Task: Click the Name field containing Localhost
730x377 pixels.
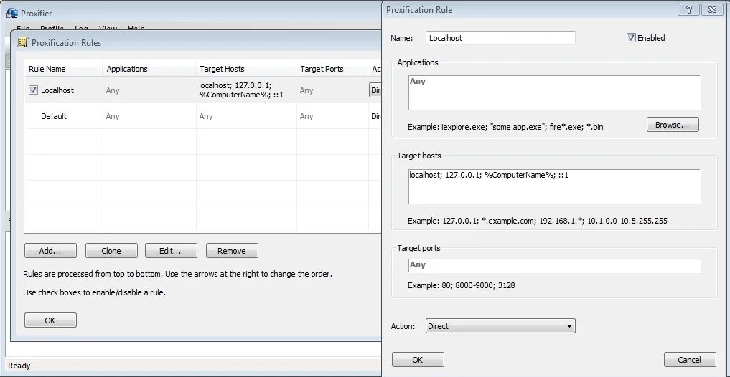Action: coord(500,38)
